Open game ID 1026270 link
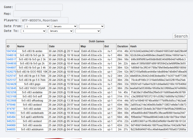 [11, 72]
